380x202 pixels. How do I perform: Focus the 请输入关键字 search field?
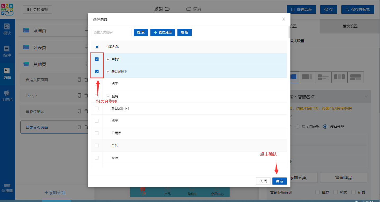click(111, 32)
